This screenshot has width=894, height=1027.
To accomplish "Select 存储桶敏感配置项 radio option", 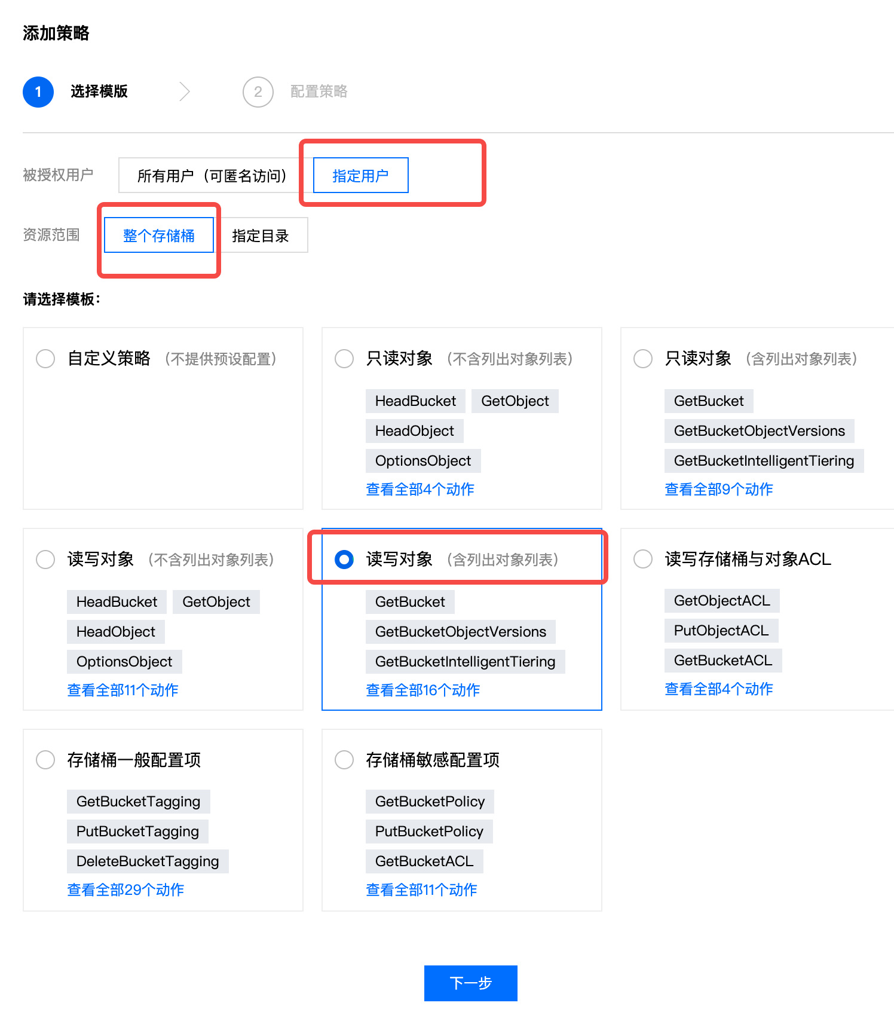I will click(x=344, y=760).
